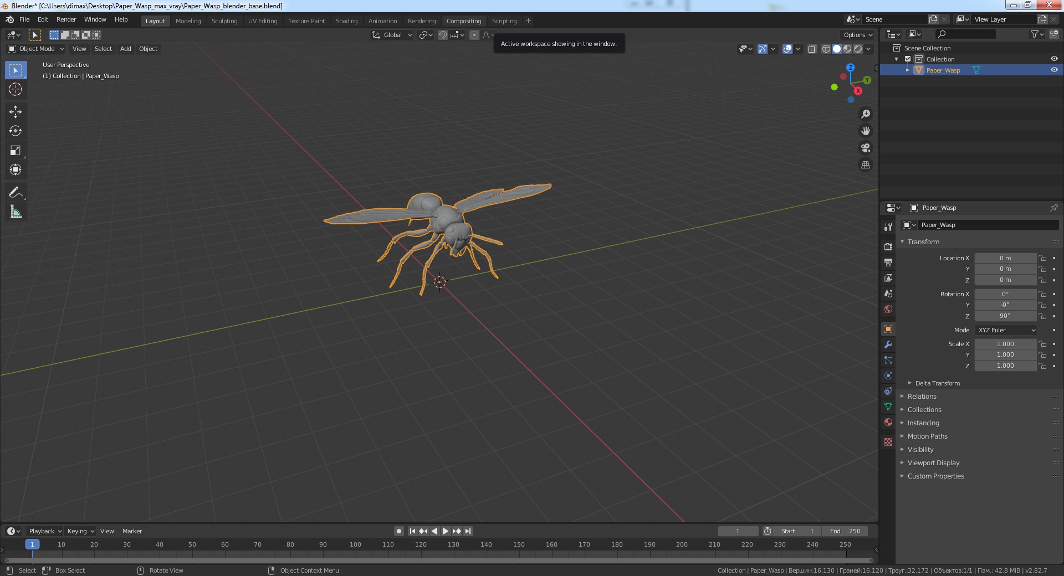The height and width of the screenshot is (576, 1064).
Task: Open the Material properties tab
Action: tap(888, 422)
